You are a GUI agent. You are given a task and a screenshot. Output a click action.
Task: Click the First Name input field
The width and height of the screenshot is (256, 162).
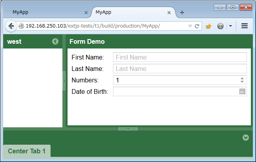180,57
